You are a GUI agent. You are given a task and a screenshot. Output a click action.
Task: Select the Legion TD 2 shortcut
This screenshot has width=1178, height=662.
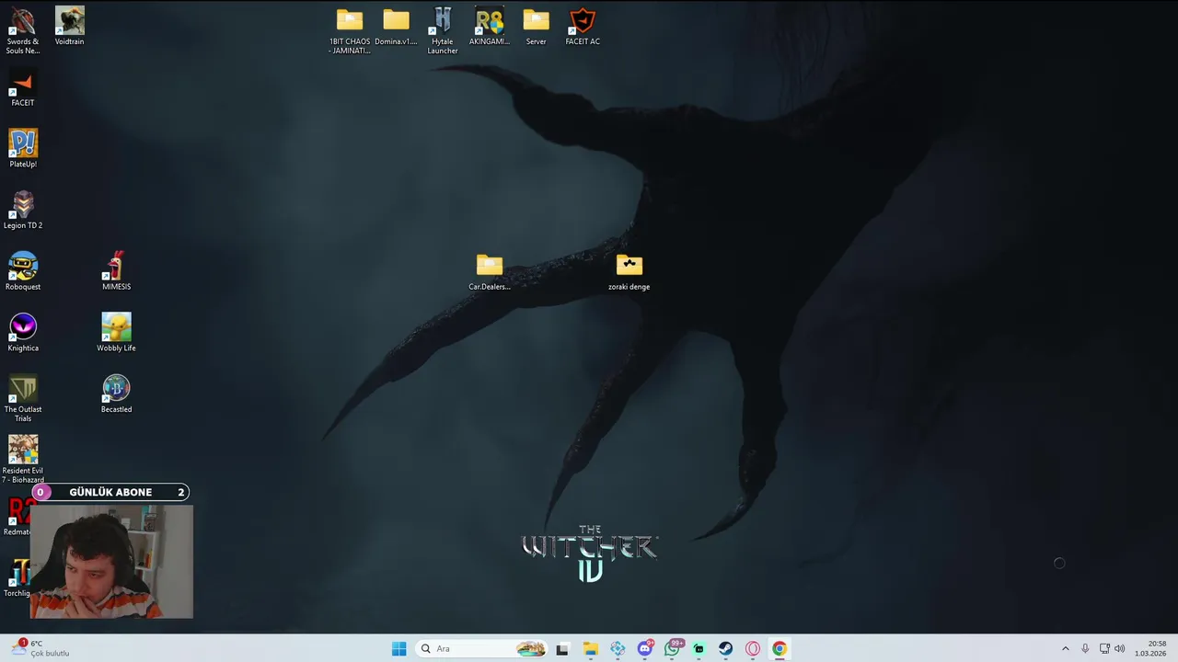tap(23, 210)
